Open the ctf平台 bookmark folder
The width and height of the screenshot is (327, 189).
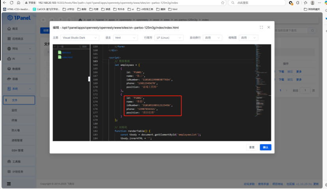click(x=68, y=9)
